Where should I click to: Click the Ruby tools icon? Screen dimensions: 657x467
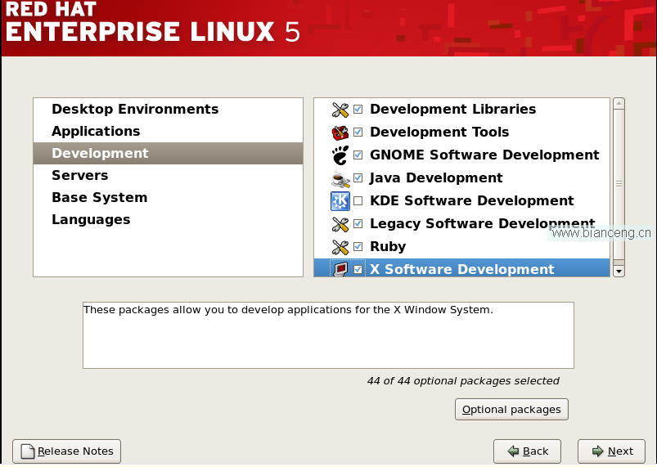coord(340,247)
